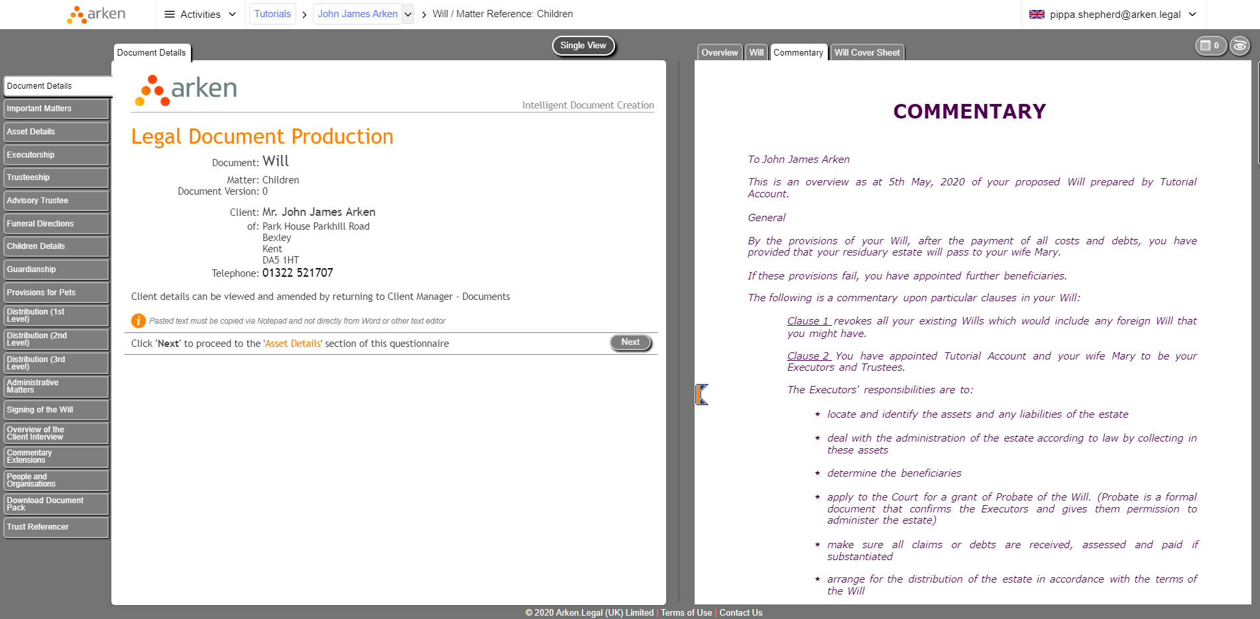The width and height of the screenshot is (1260, 619).
Task: Select Provisions for Pets section
Action: [56, 293]
